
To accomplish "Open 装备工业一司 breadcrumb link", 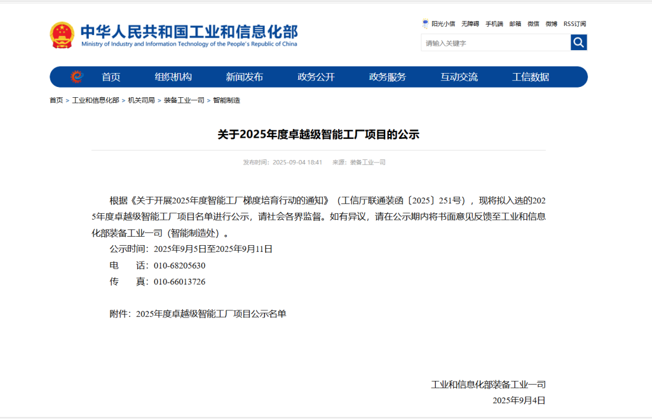I will (184, 100).
